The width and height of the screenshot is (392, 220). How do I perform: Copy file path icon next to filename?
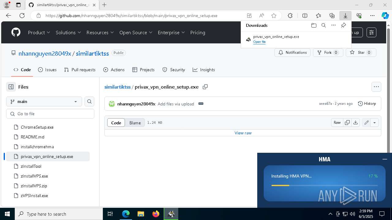(205, 87)
